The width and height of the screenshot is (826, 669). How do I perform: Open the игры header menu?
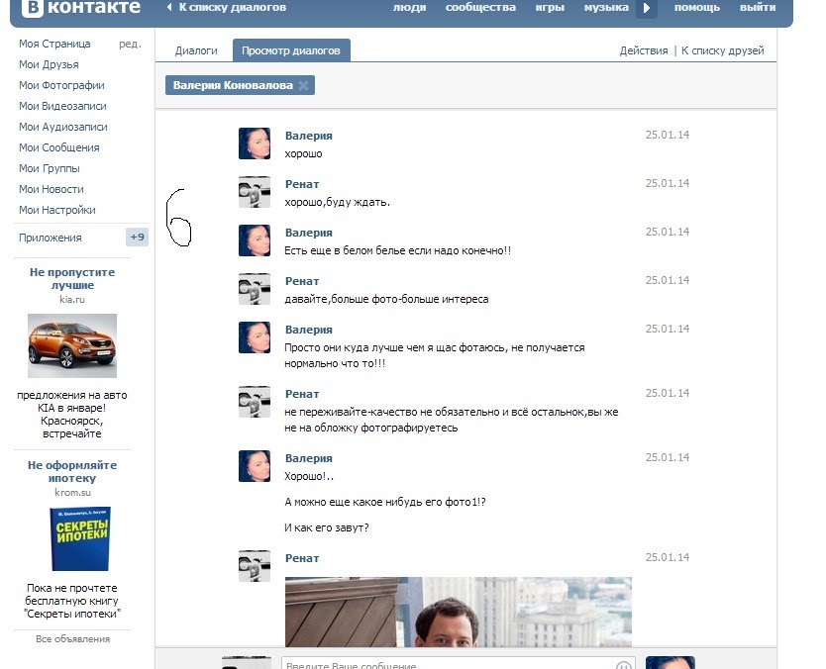(550, 7)
